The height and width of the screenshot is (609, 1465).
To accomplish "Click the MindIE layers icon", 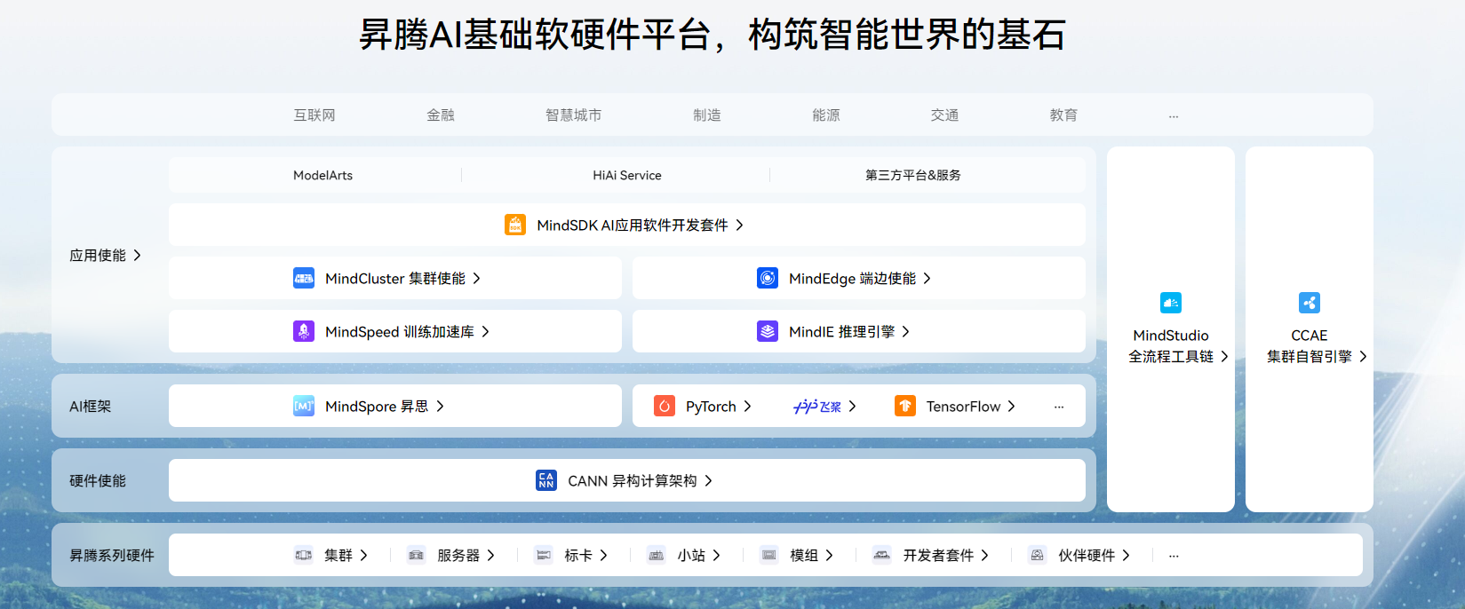I will click(768, 331).
